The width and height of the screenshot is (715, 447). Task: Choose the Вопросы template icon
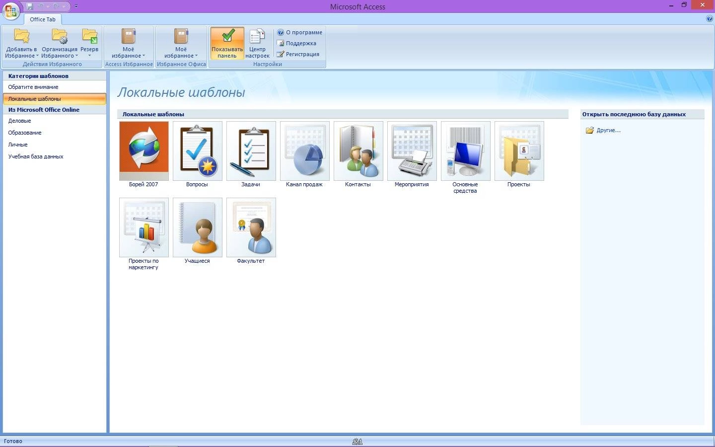coord(198,151)
